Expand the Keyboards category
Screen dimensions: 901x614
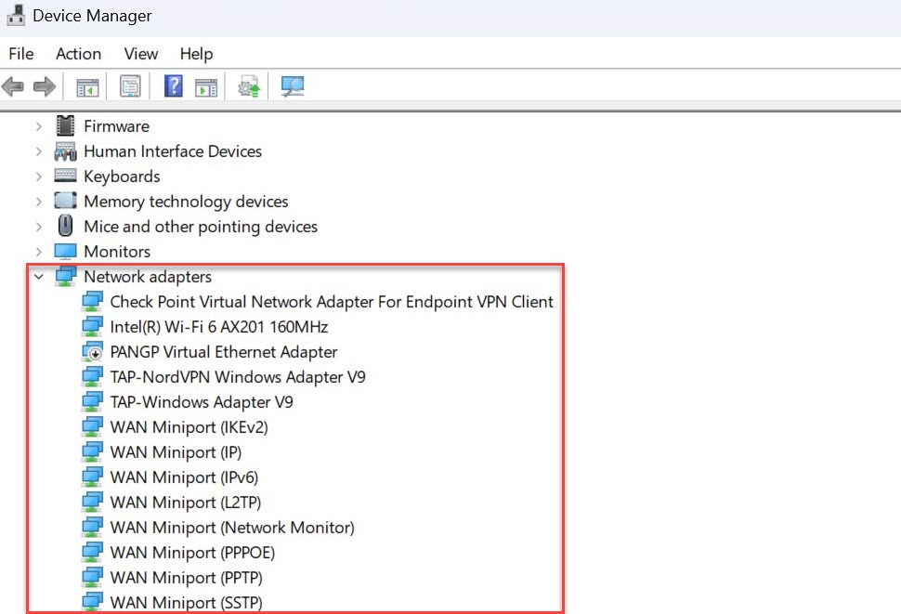(38, 176)
